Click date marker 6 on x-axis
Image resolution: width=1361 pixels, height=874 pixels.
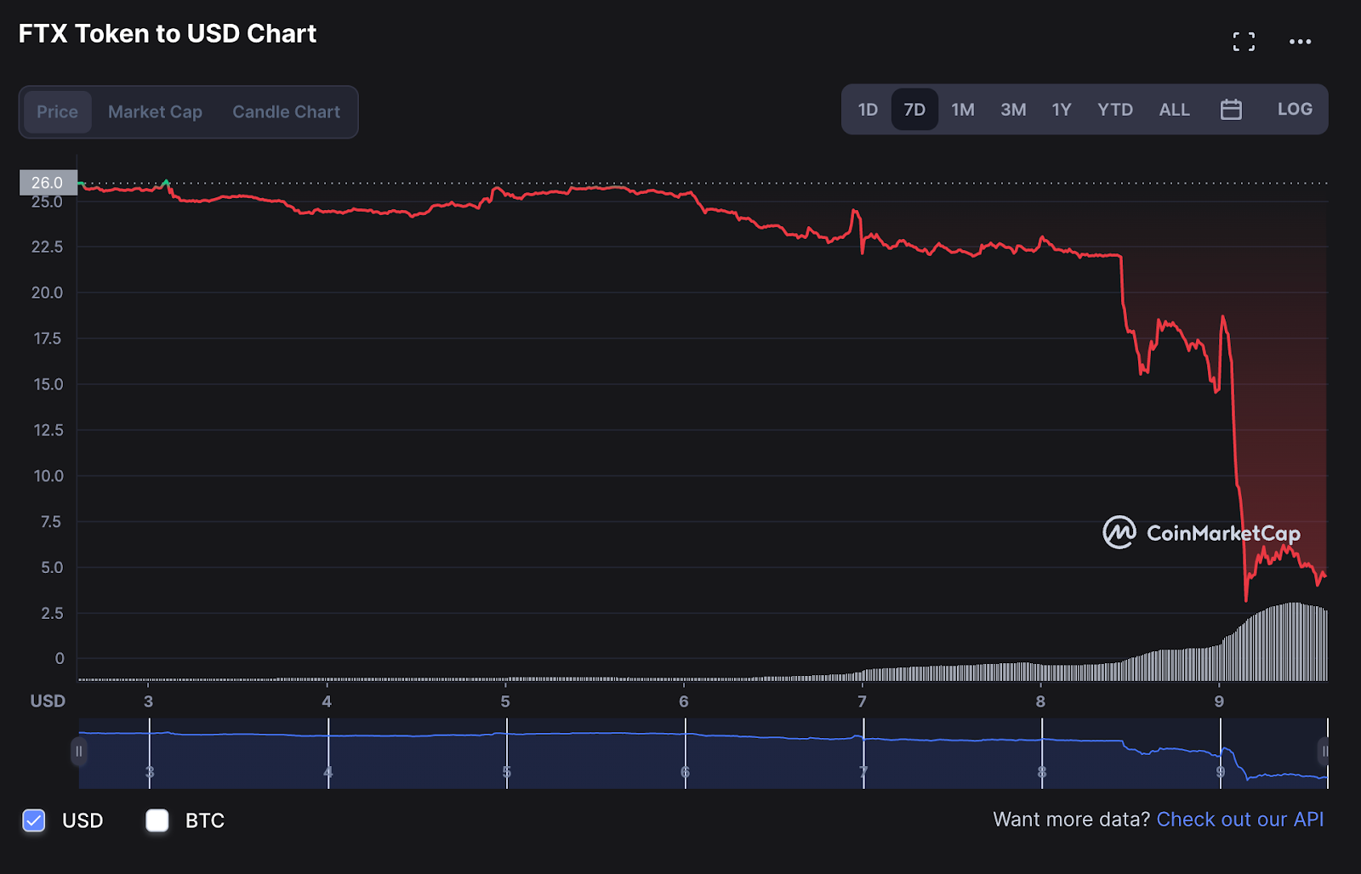tap(684, 701)
